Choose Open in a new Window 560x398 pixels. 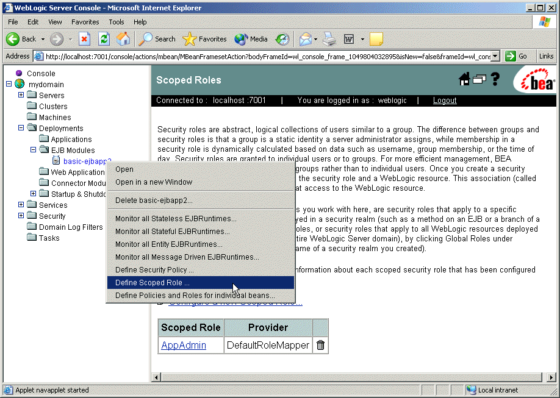200,182
